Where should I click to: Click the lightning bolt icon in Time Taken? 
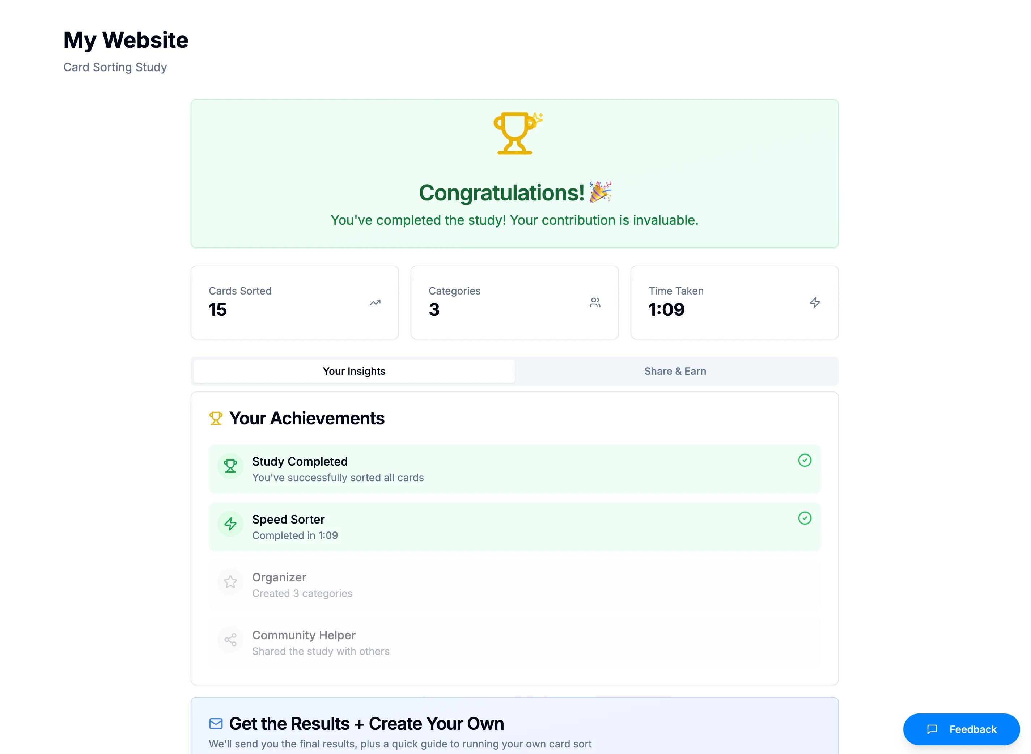(x=815, y=302)
